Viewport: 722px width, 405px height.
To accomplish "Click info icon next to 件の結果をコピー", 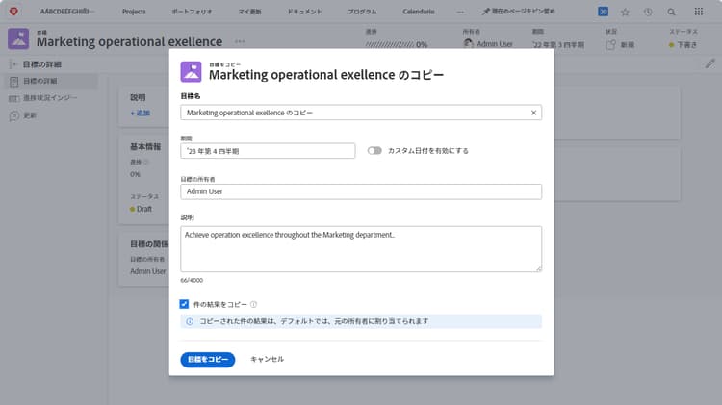I will tap(254, 304).
